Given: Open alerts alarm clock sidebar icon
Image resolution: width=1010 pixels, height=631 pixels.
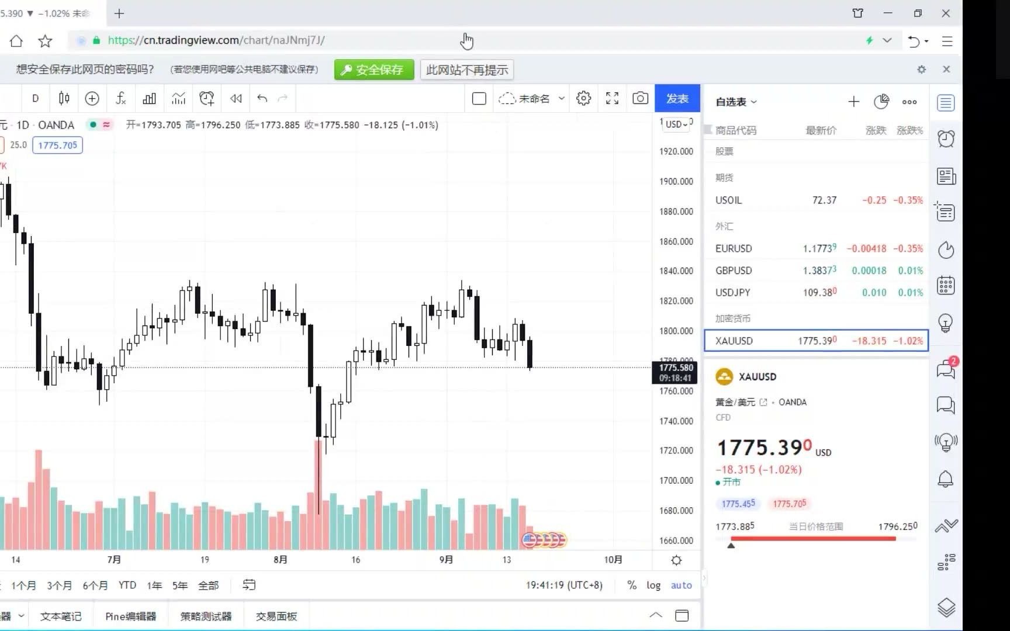Looking at the screenshot, I should [946, 138].
